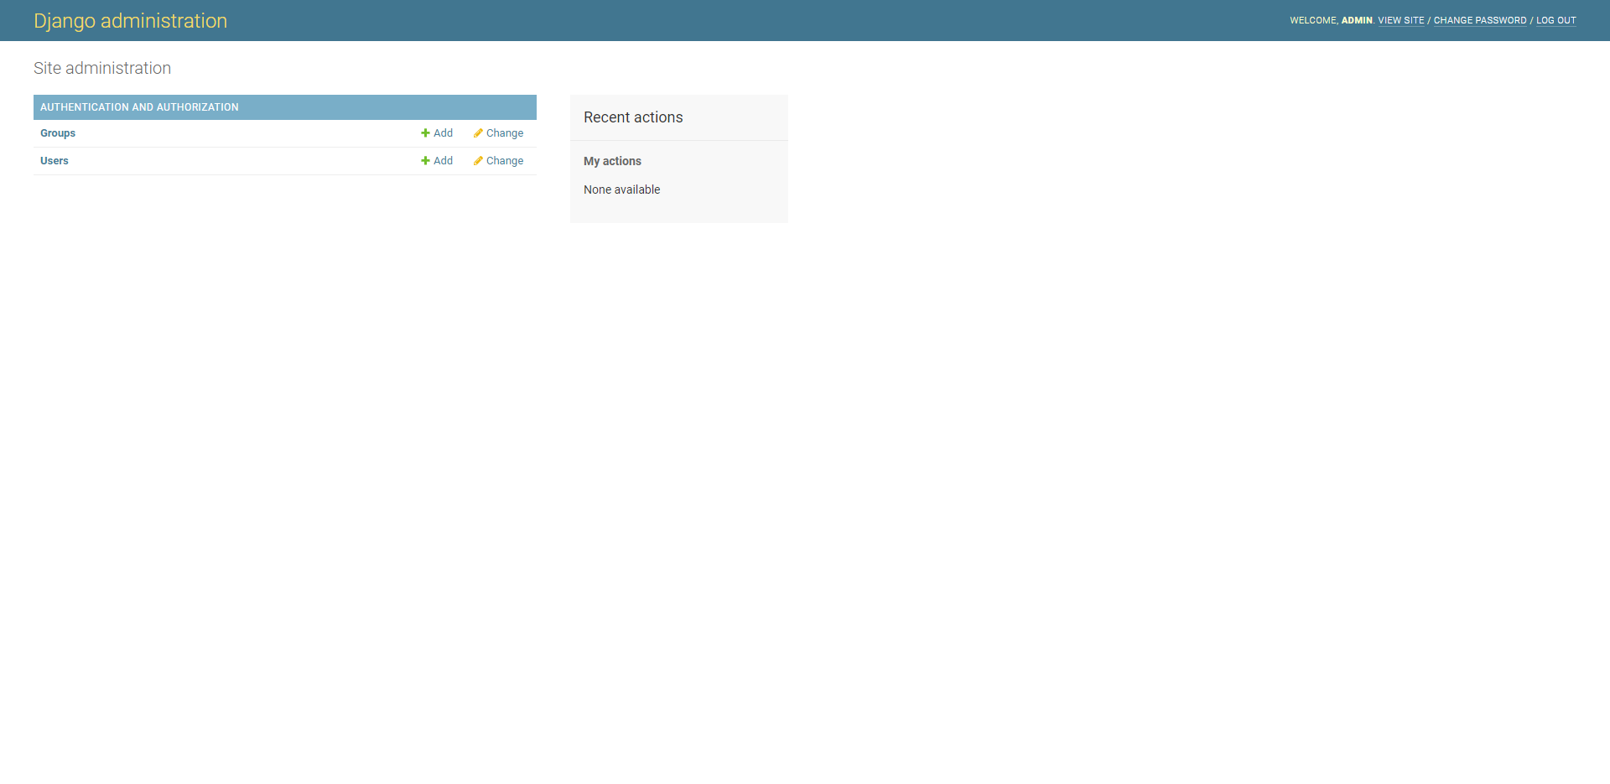Screen dimensions: 1610x784
Task: Click the My actions subheading
Action: 612,161
